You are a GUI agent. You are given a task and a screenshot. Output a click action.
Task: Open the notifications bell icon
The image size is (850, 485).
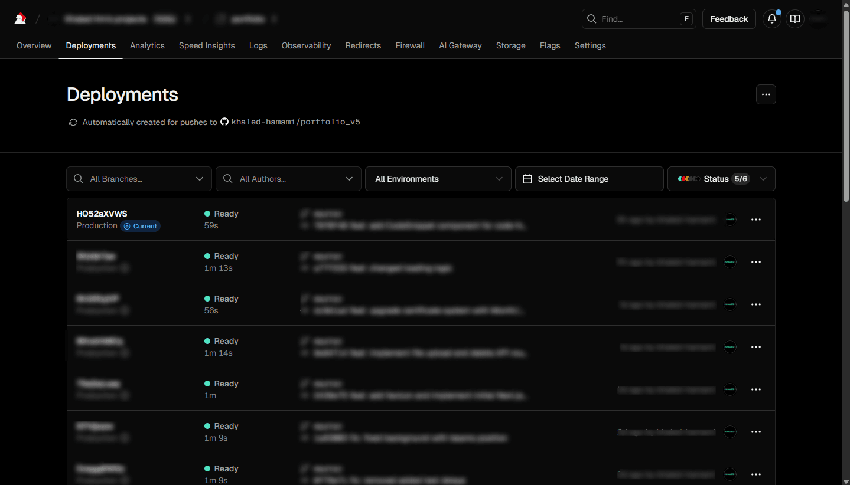pyautogui.click(x=771, y=19)
